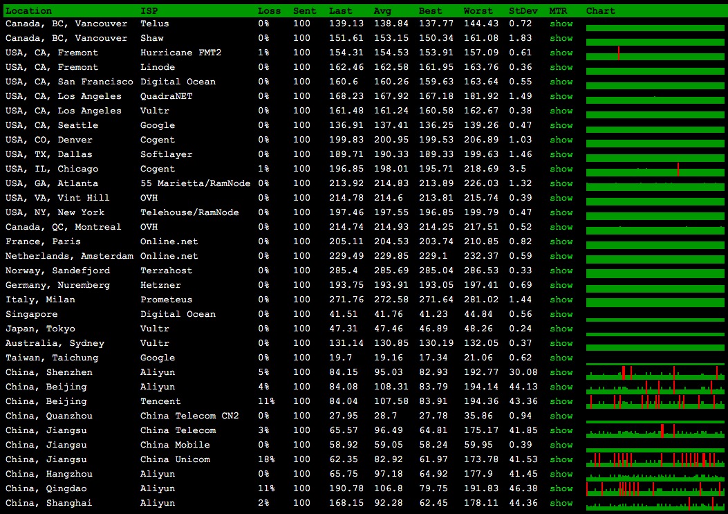
Task: Show MTR for Paris Online.net
Action: pos(561,241)
